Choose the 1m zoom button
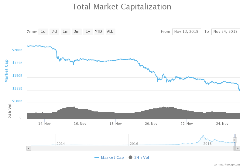 pos(66,32)
